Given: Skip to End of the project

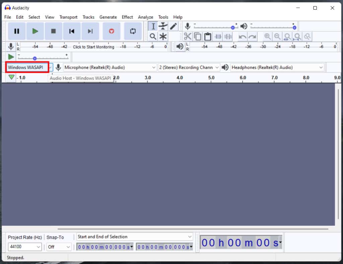Looking at the screenshot, I should pos(90,31).
